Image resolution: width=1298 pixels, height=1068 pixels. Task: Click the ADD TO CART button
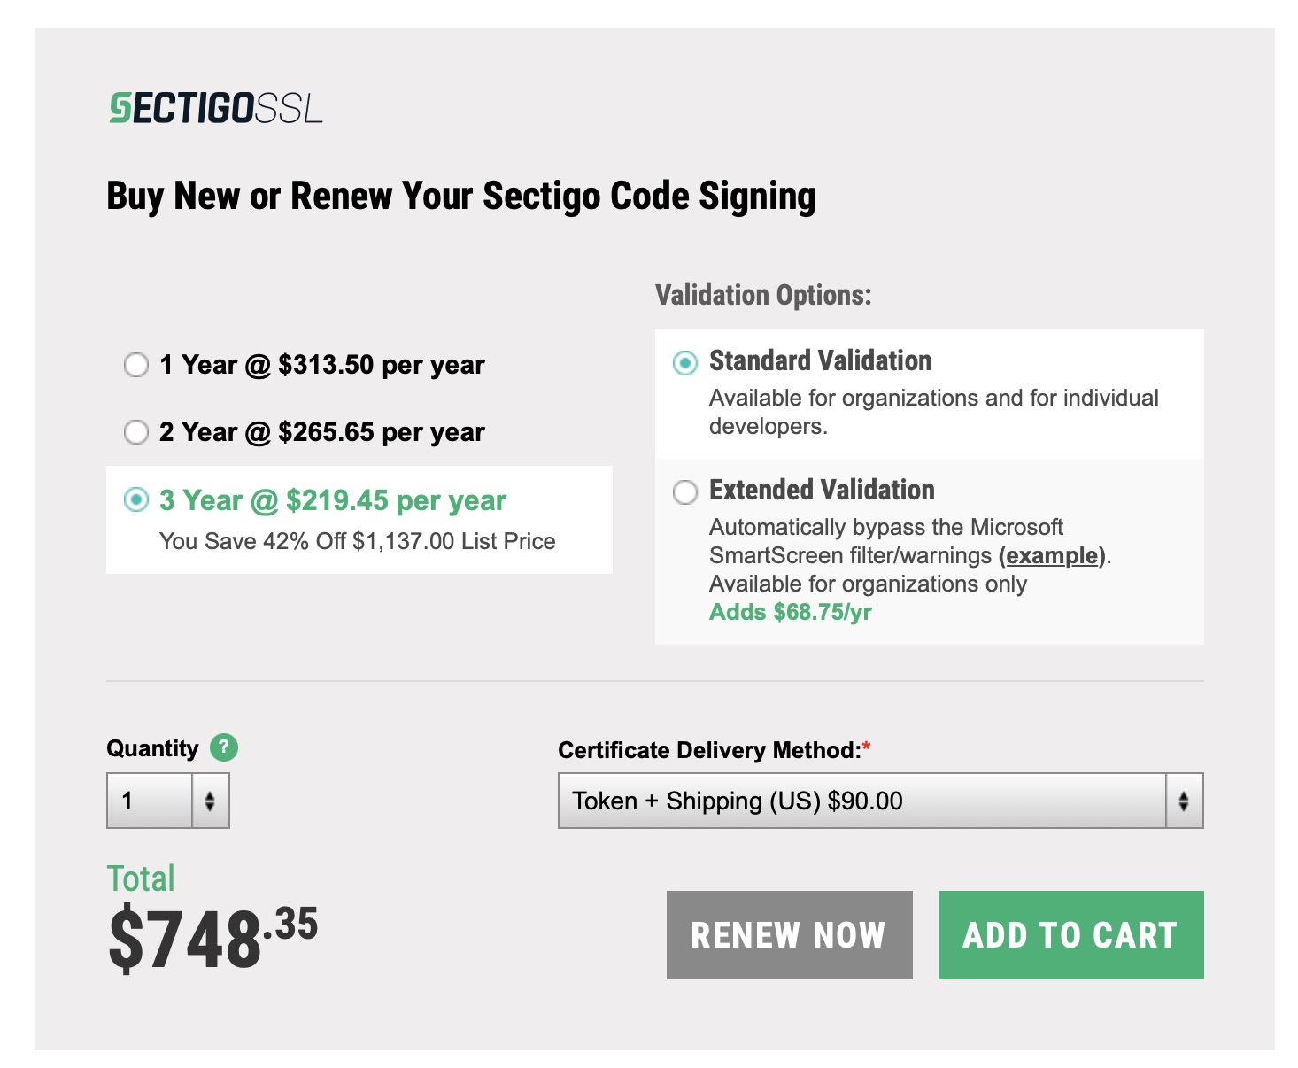point(1070,935)
